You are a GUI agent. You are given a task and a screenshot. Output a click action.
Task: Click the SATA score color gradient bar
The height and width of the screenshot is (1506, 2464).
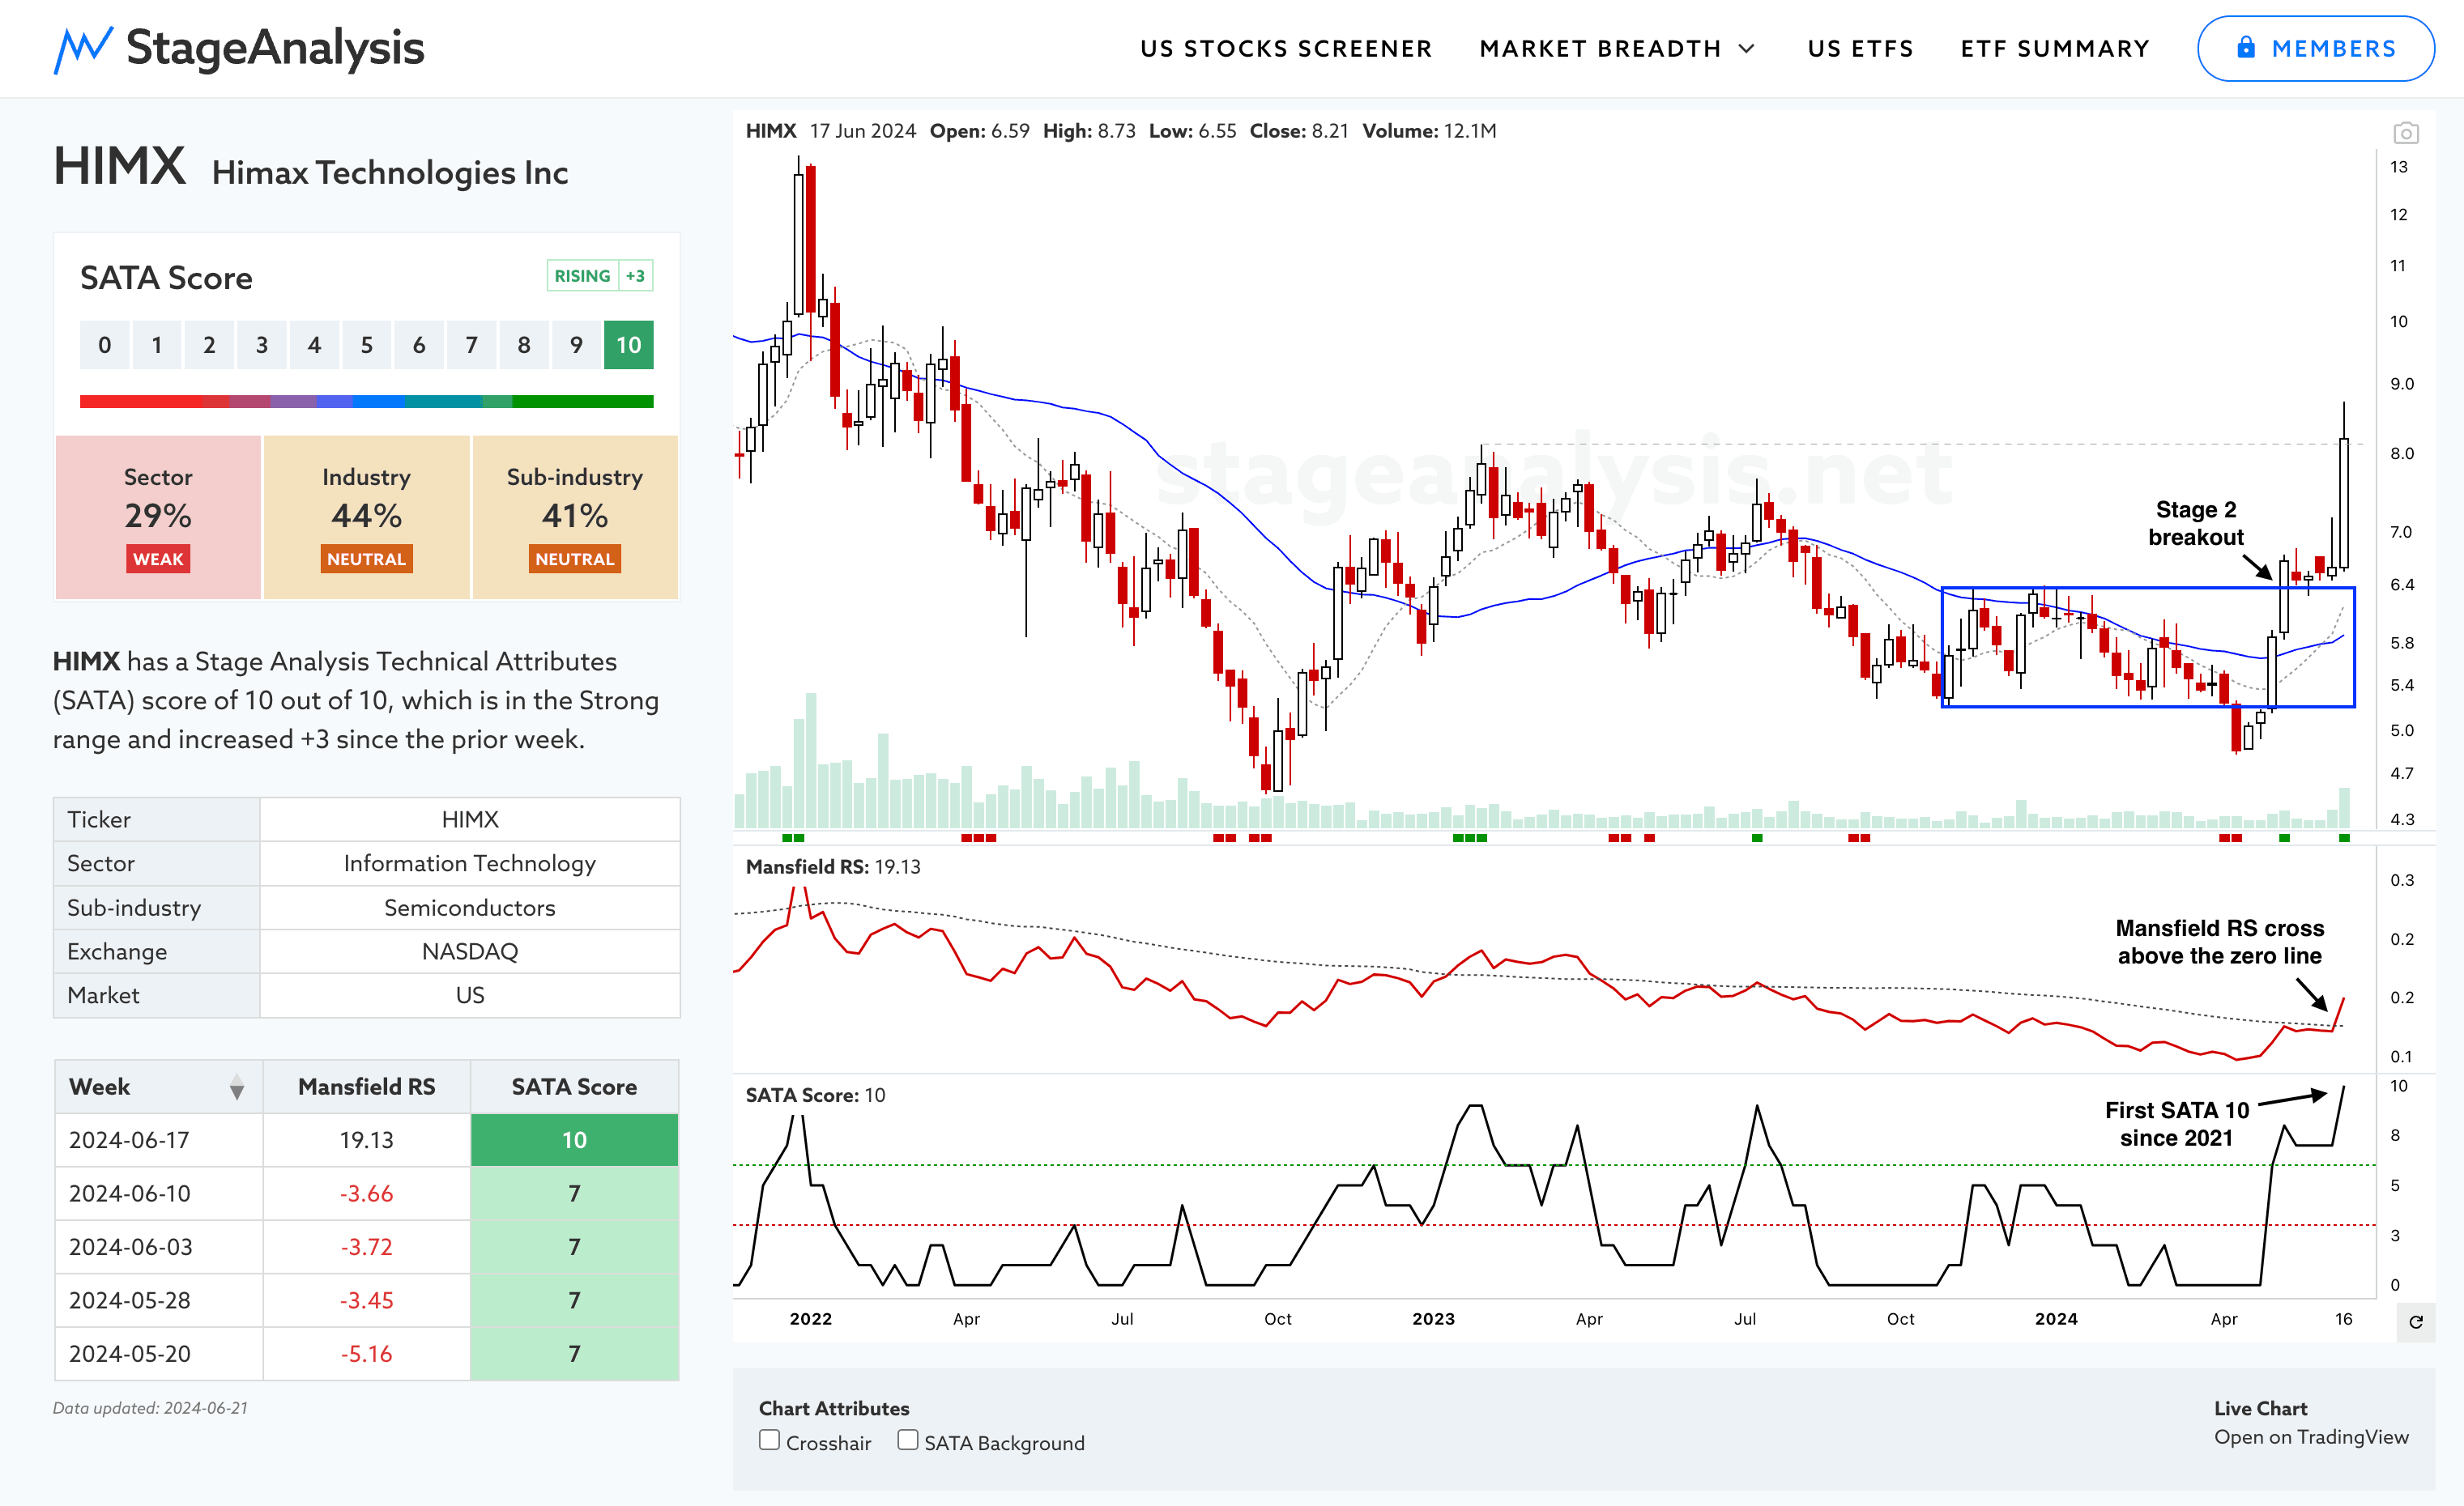coord(366,402)
